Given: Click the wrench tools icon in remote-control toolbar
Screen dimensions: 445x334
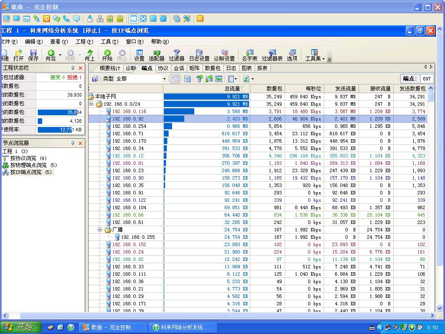Looking at the screenshot, I should tap(187, 19).
